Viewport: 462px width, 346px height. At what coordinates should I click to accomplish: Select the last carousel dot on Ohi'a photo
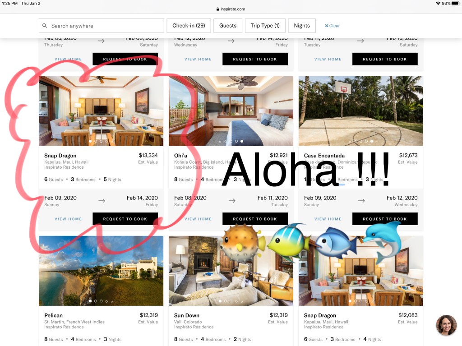tap(242, 141)
